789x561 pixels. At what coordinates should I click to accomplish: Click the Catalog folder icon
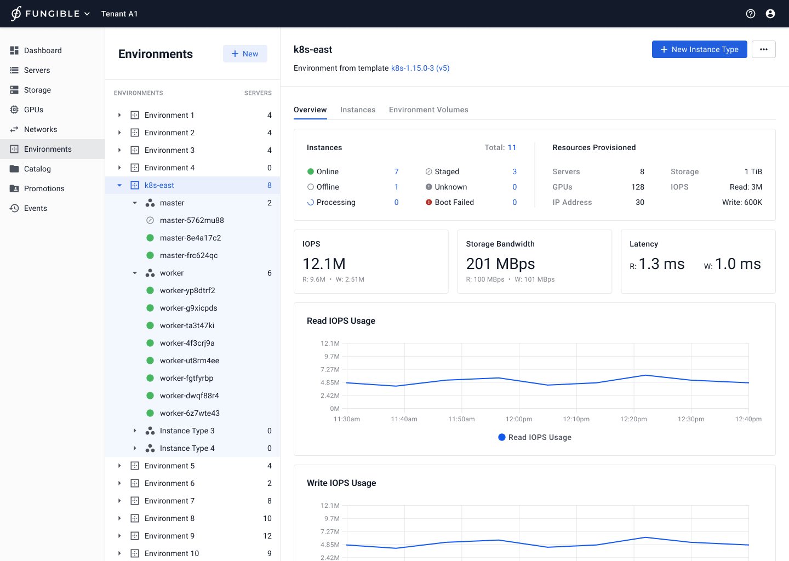coord(14,169)
